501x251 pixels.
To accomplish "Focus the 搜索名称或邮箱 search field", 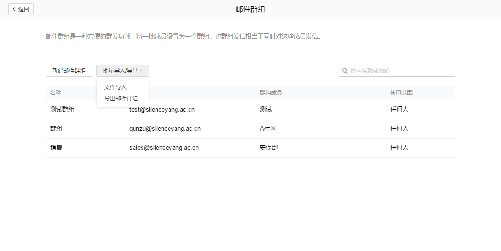I will tap(400, 71).
